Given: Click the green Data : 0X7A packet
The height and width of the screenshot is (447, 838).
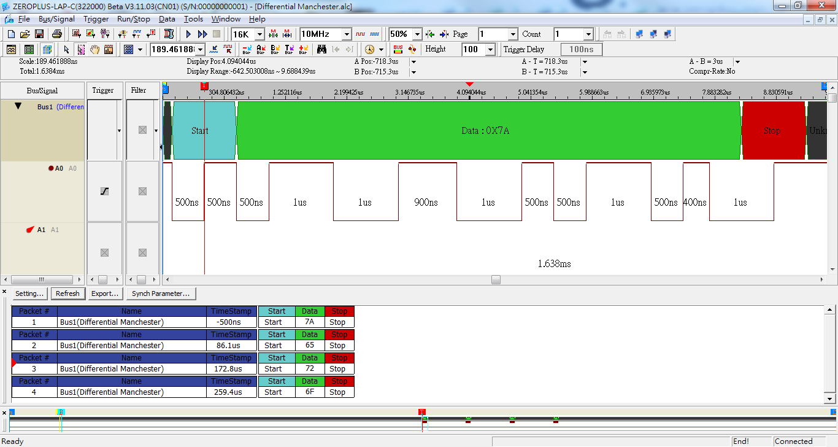Looking at the screenshot, I should point(489,131).
